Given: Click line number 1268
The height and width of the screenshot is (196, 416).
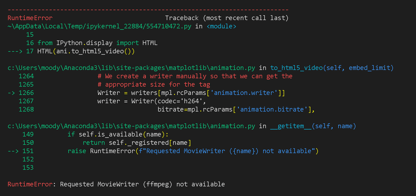Looking at the screenshot, I should click(x=26, y=109).
